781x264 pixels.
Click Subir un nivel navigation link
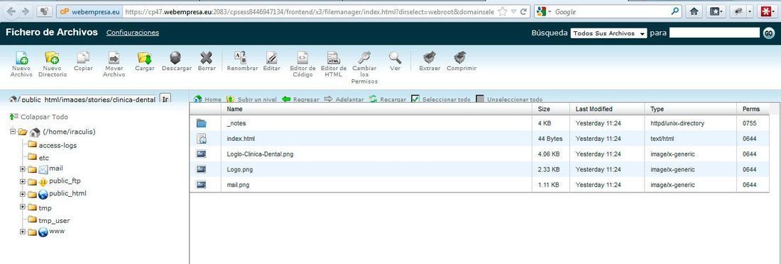point(251,99)
